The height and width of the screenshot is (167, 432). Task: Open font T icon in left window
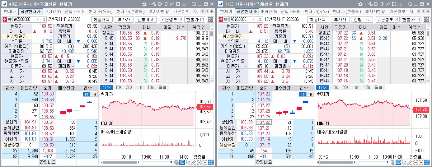(x=166, y=4)
